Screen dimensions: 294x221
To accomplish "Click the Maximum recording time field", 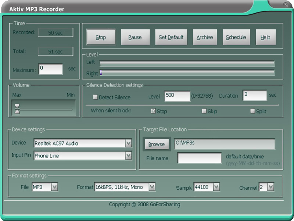I will tap(50, 68).
